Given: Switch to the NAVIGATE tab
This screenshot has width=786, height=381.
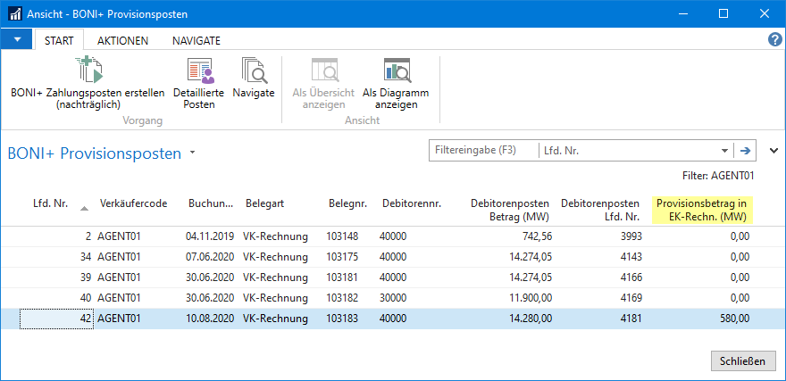Looking at the screenshot, I should click(x=196, y=40).
